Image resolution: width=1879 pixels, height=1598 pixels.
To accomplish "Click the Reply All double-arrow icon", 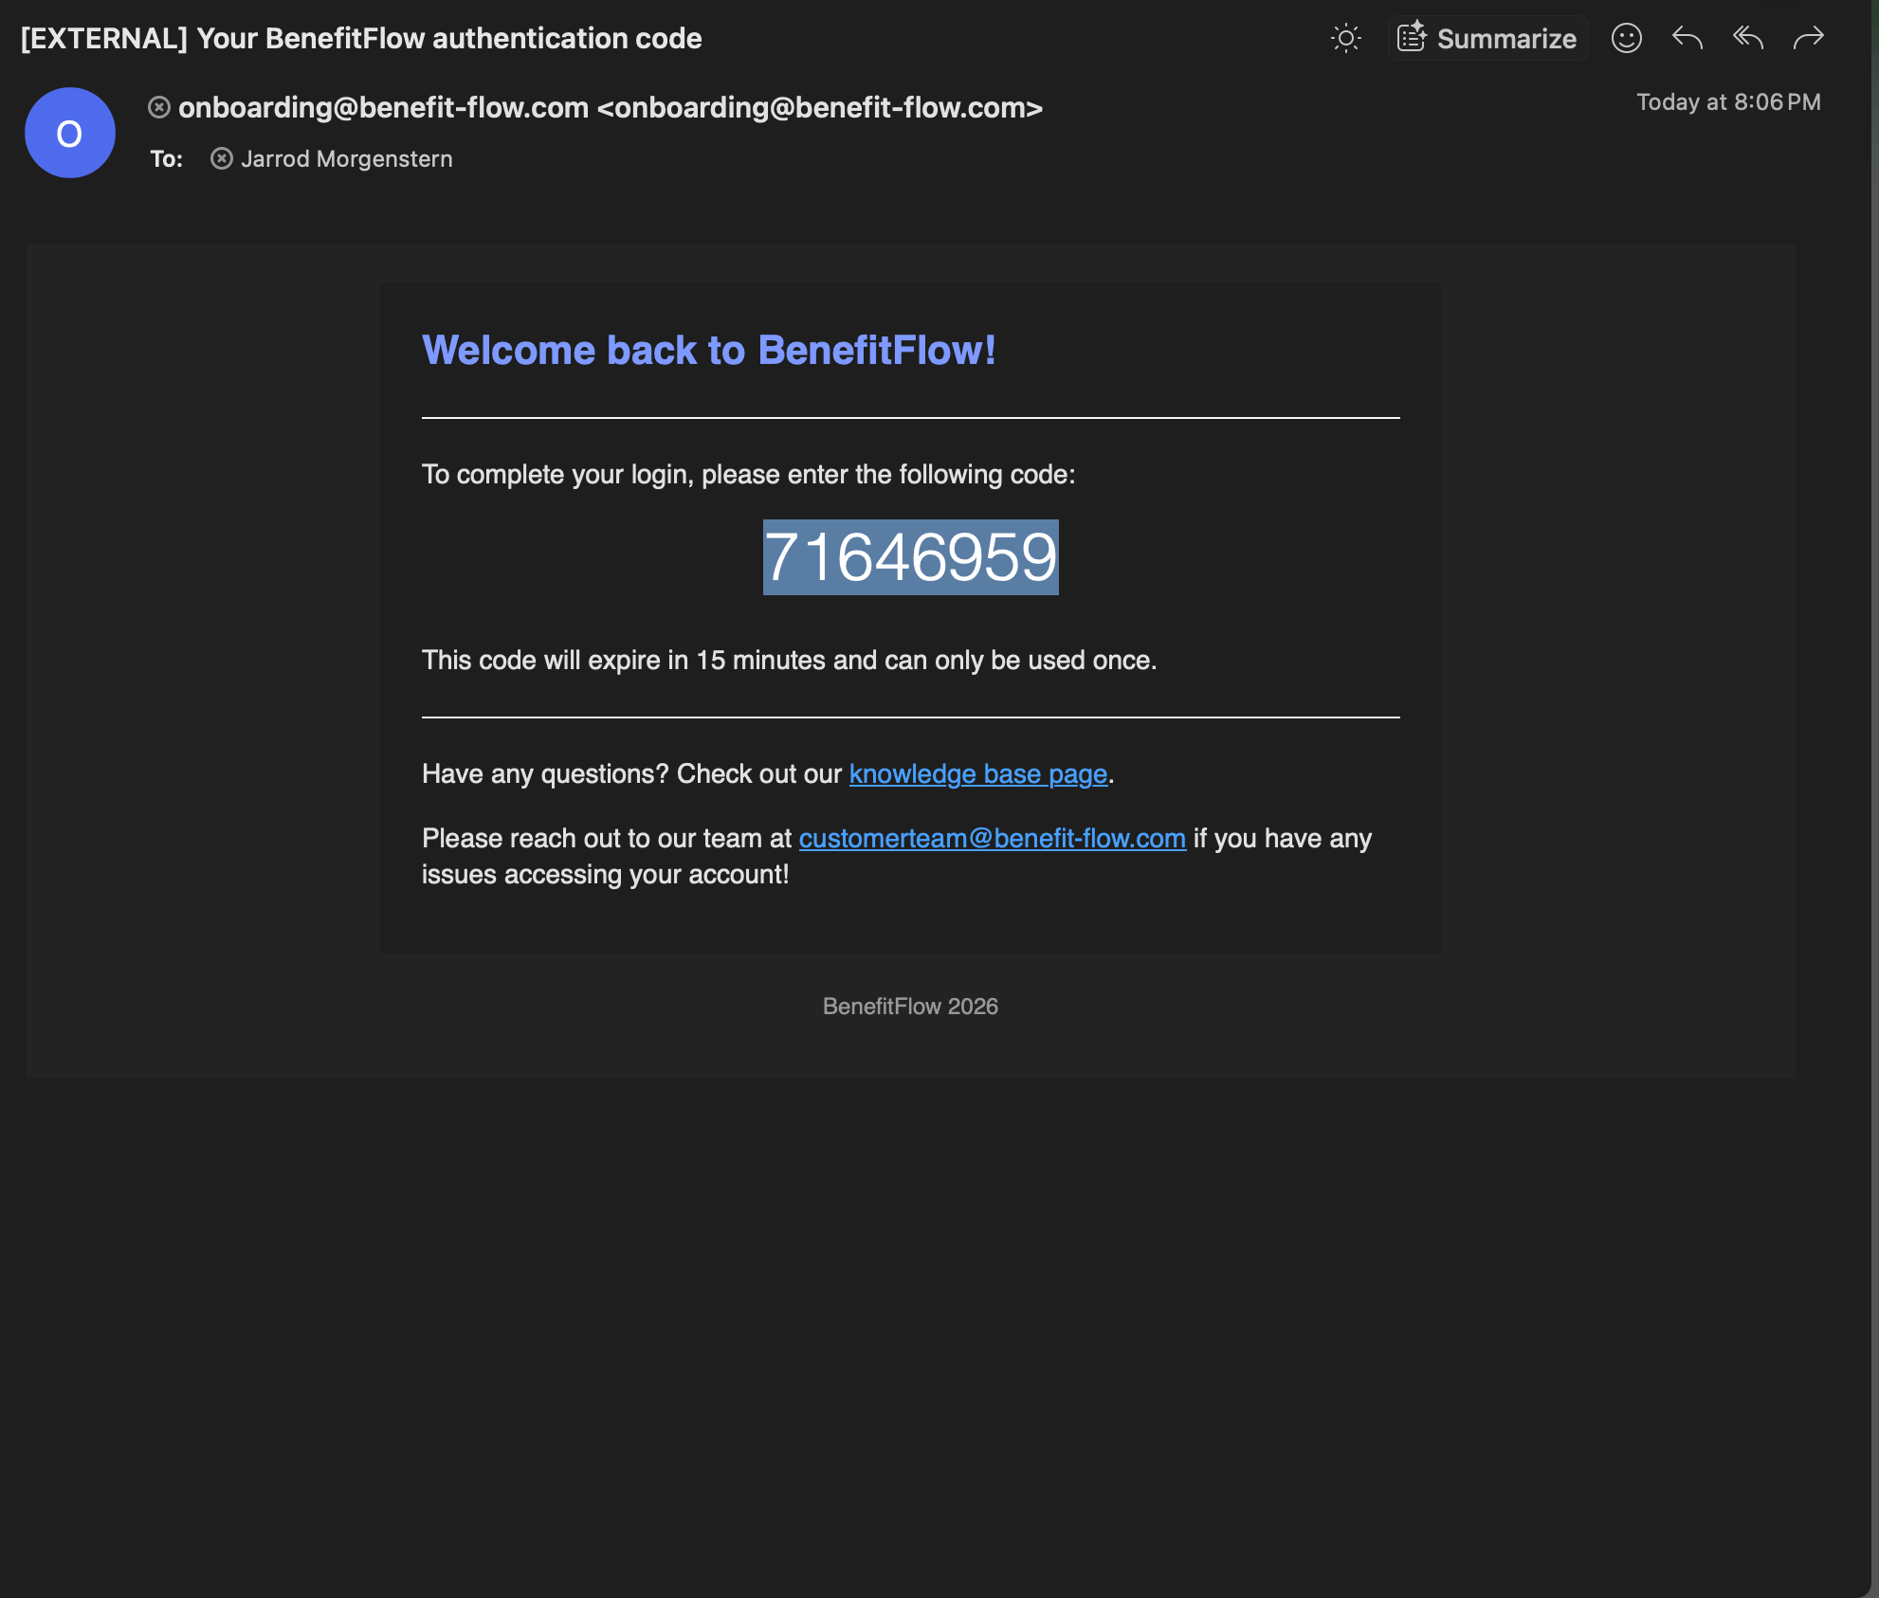I will tap(1748, 38).
